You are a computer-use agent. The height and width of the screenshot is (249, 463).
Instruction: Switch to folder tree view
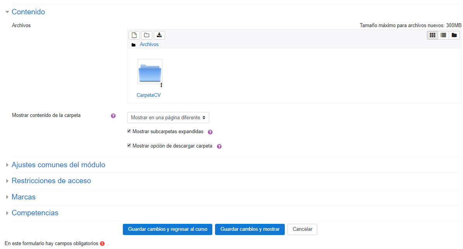tap(454, 35)
